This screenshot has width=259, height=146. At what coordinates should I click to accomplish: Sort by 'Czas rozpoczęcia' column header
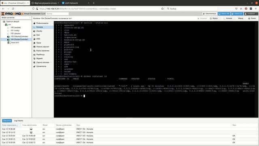pos(11,125)
